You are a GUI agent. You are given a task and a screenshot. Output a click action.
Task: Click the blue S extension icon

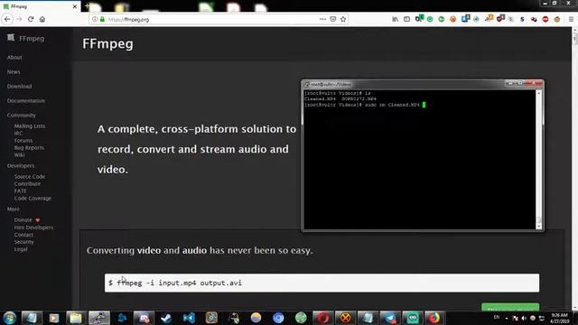(x=522, y=19)
